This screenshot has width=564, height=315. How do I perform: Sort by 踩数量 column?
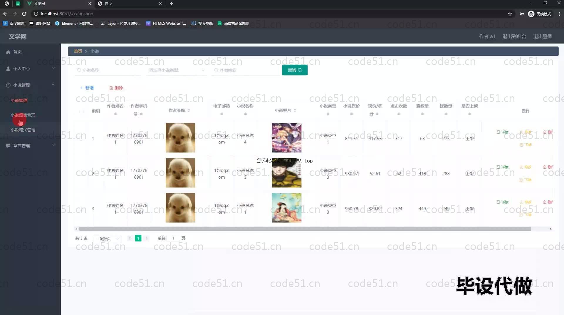pos(446,114)
